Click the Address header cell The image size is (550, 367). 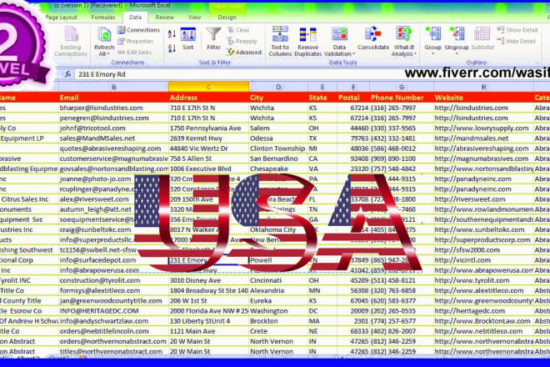coord(208,98)
